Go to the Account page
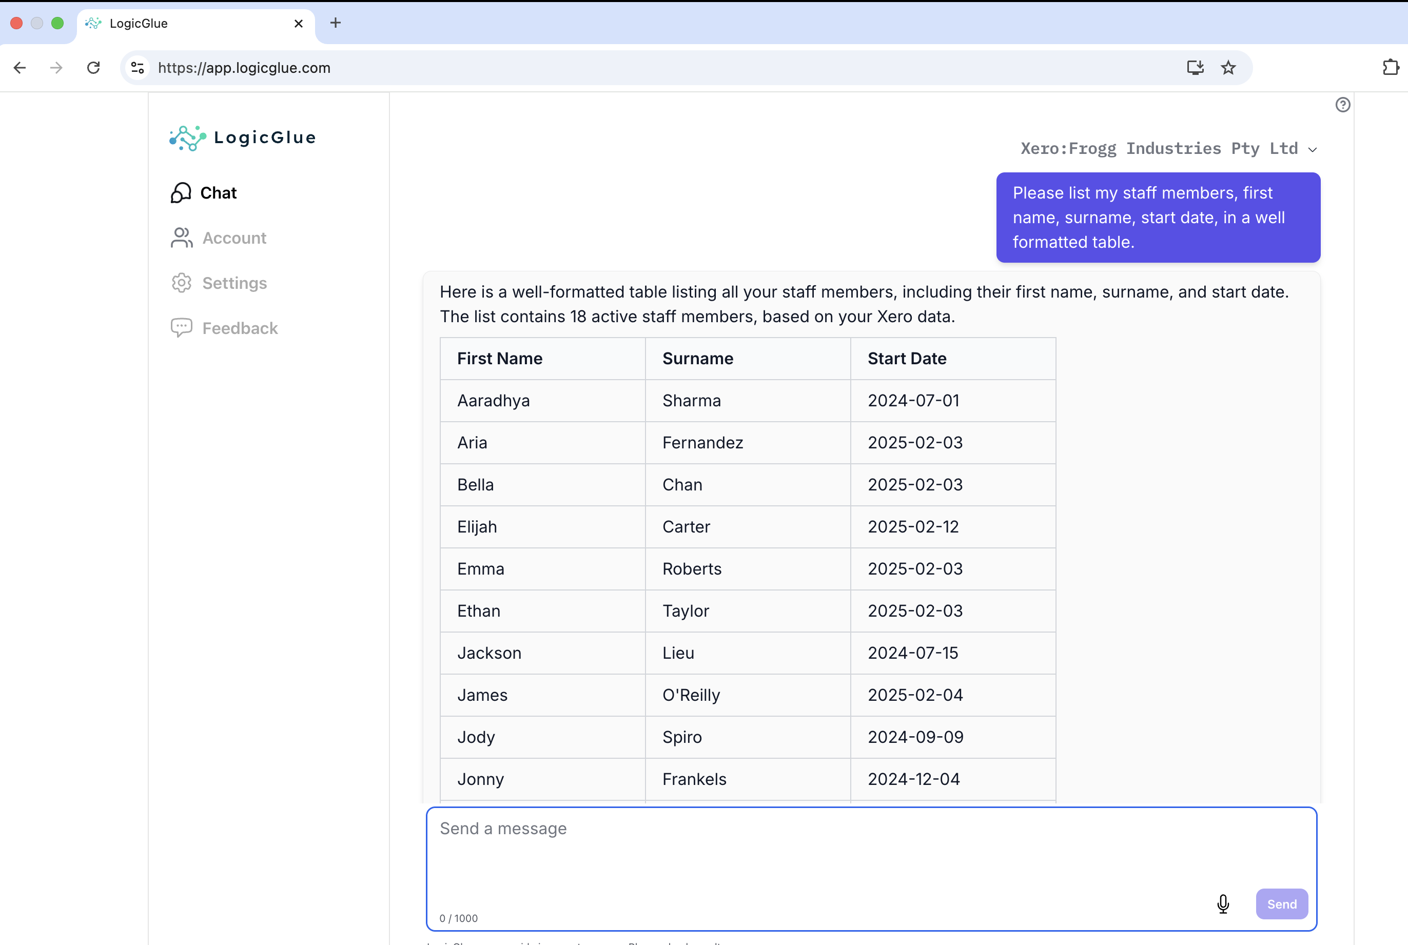 tap(234, 238)
